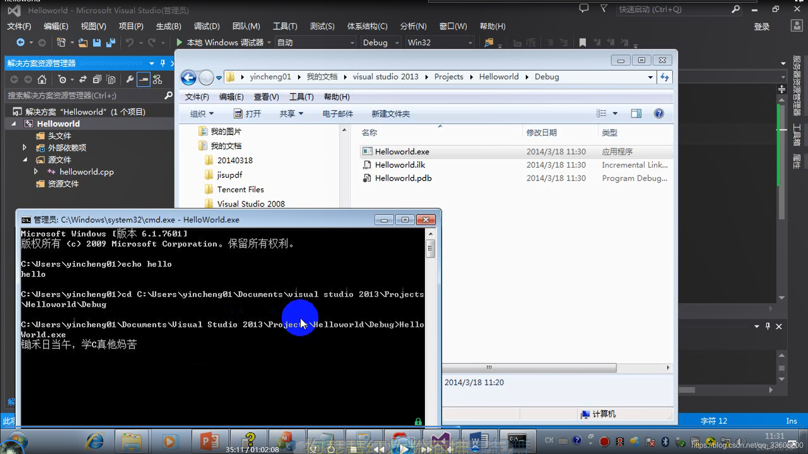Collapse the Helloworld project node
This screenshot has width=808, height=454.
tap(14, 124)
